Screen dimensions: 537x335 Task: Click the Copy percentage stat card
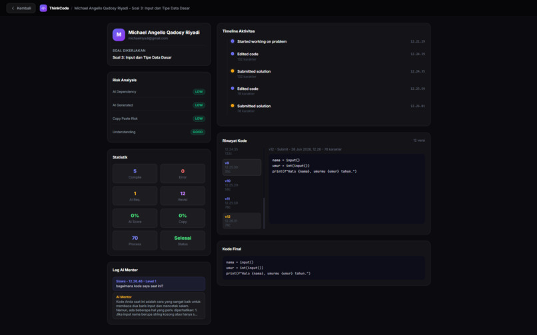pos(183,218)
